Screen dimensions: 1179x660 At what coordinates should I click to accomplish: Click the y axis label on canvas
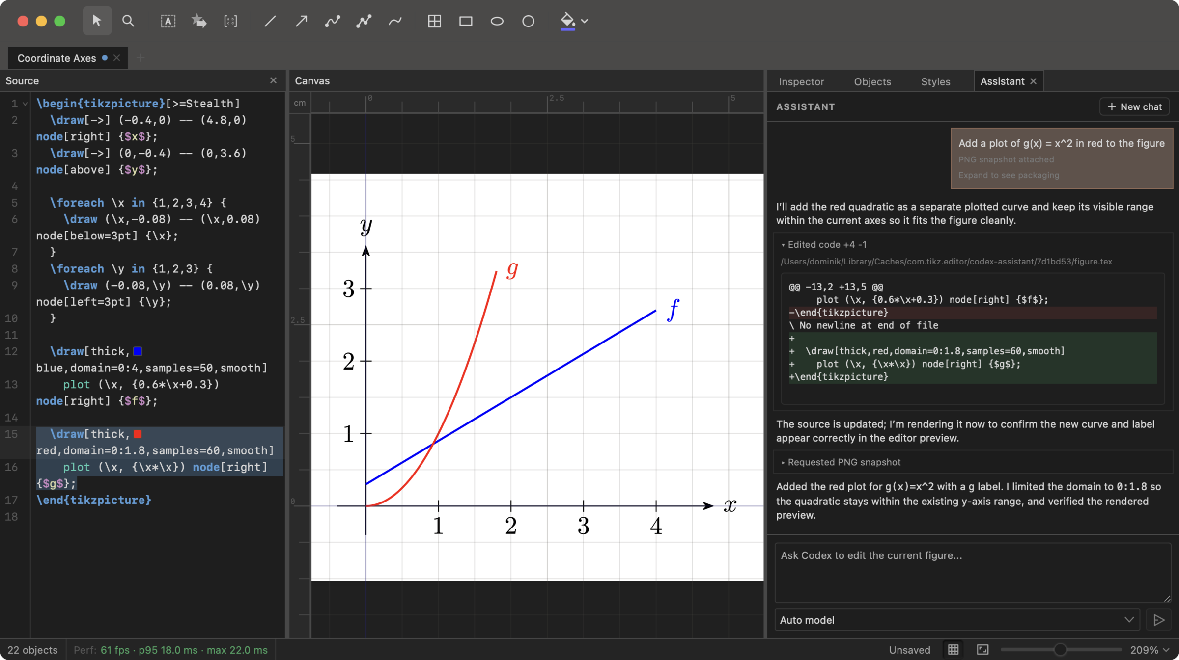tap(366, 226)
